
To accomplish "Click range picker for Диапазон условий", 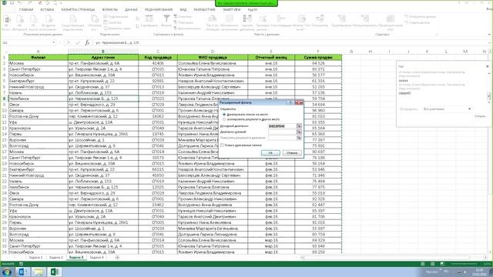I will coord(299,132).
